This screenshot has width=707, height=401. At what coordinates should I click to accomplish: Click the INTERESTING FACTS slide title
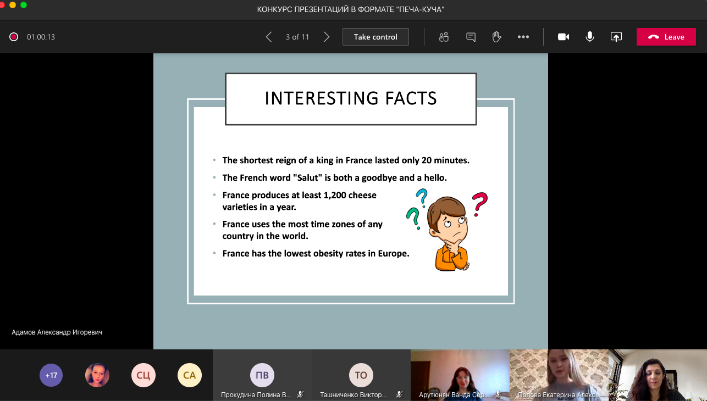point(351,98)
